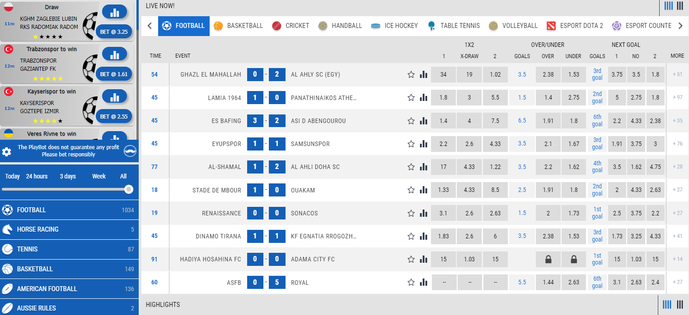Switch to the Handball tab
The width and height of the screenshot is (689, 315).
pyautogui.click(x=340, y=26)
